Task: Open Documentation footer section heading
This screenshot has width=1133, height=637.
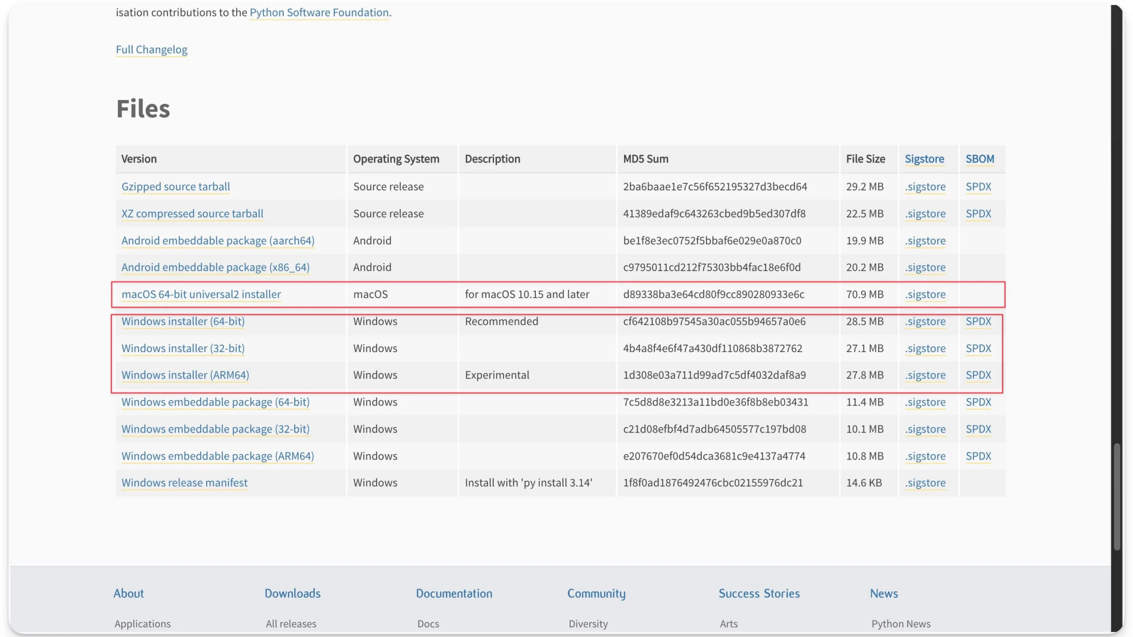Action: coord(454,593)
